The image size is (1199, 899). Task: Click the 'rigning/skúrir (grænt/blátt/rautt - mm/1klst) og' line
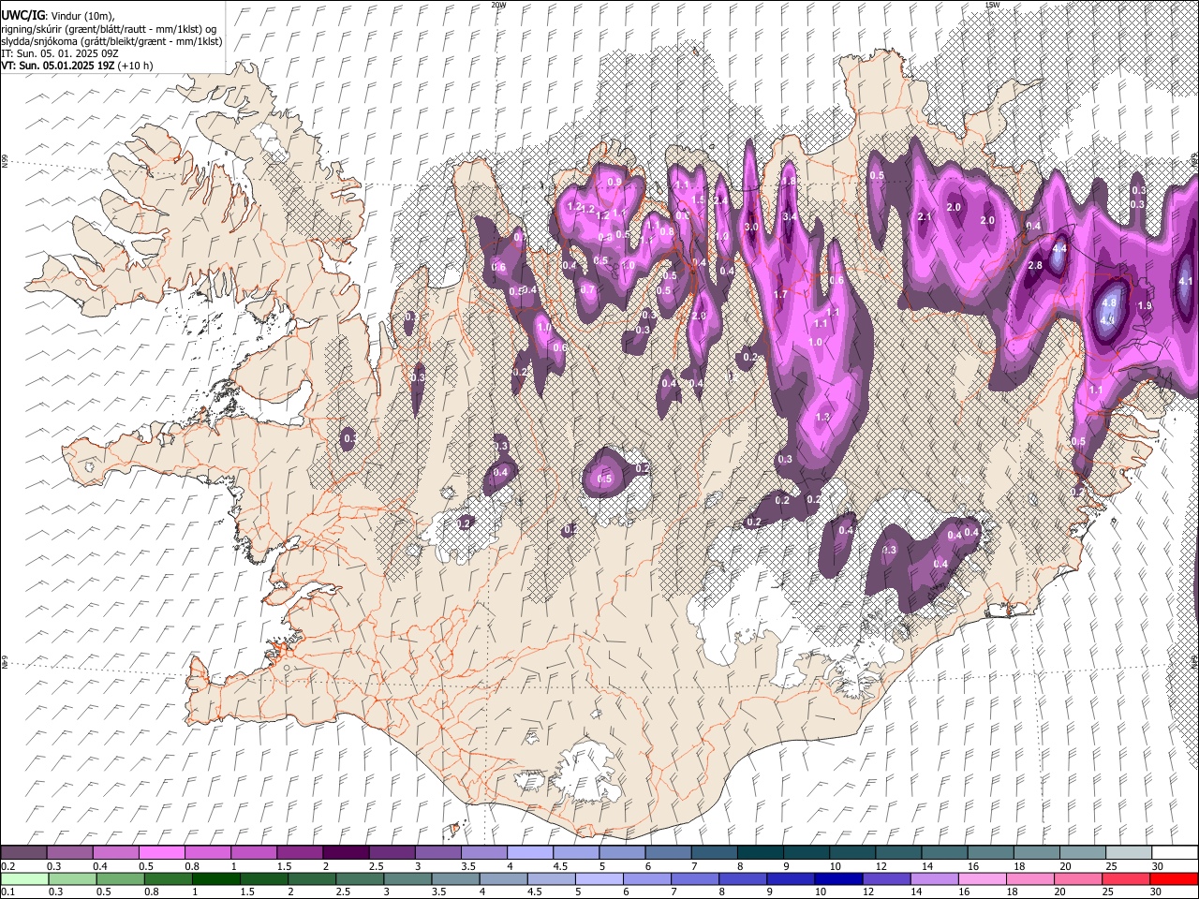(109, 28)
